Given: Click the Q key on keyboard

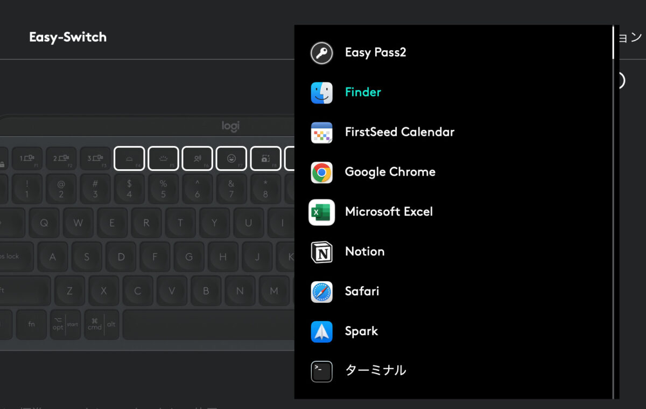Looking at the screenshot, I should 44,223.
